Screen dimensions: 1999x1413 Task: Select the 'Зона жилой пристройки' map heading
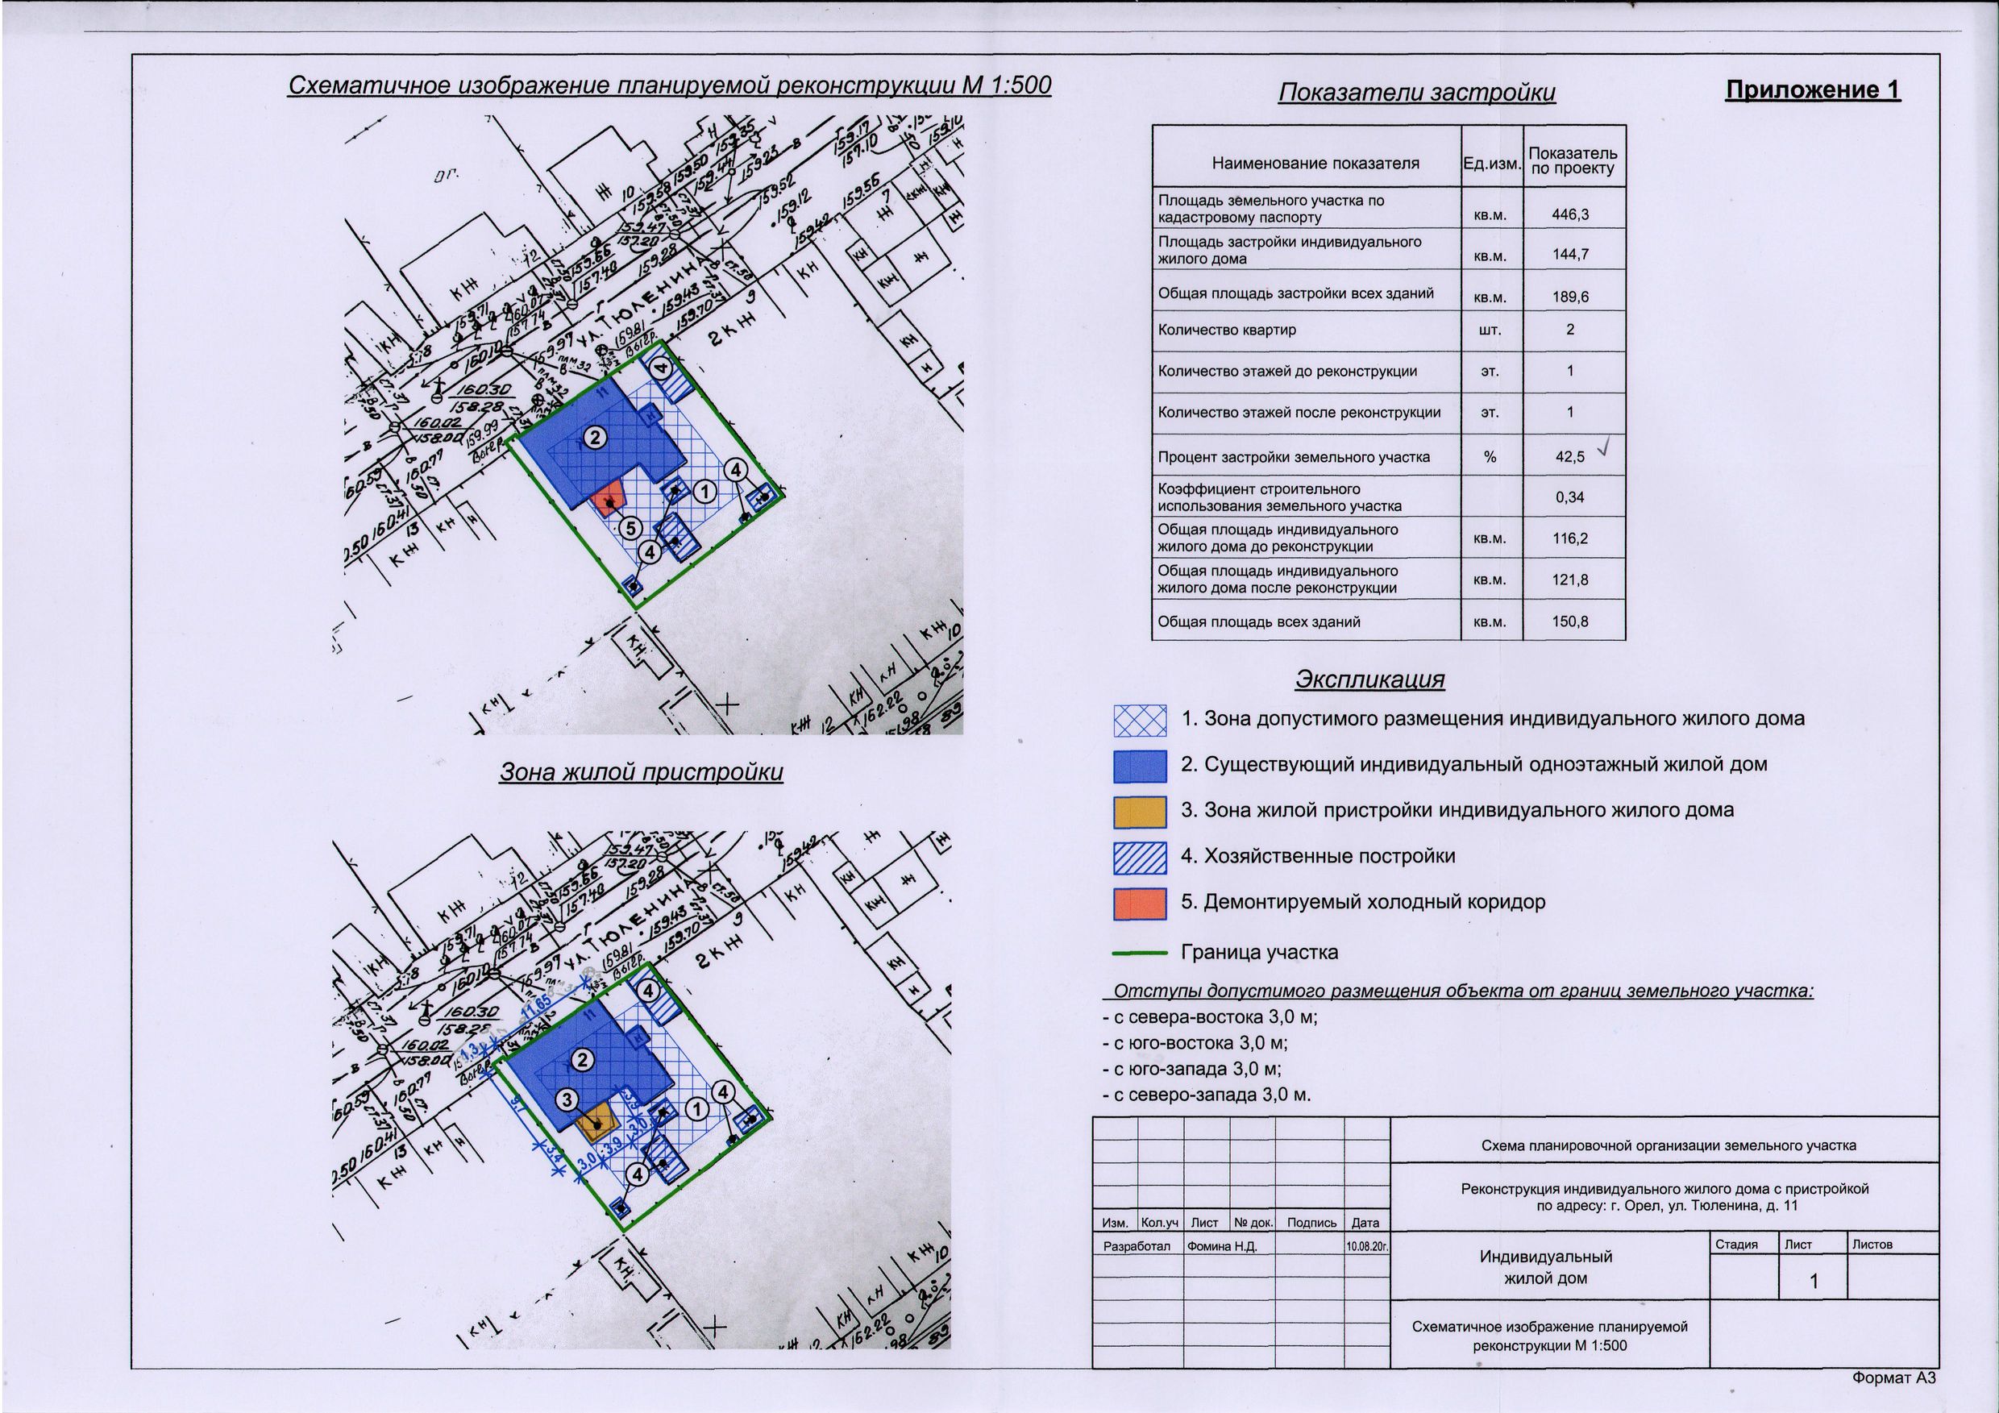[642, 772]
